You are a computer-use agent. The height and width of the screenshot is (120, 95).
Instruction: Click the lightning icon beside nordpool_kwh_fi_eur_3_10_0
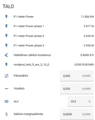click(x=7, y=65)
